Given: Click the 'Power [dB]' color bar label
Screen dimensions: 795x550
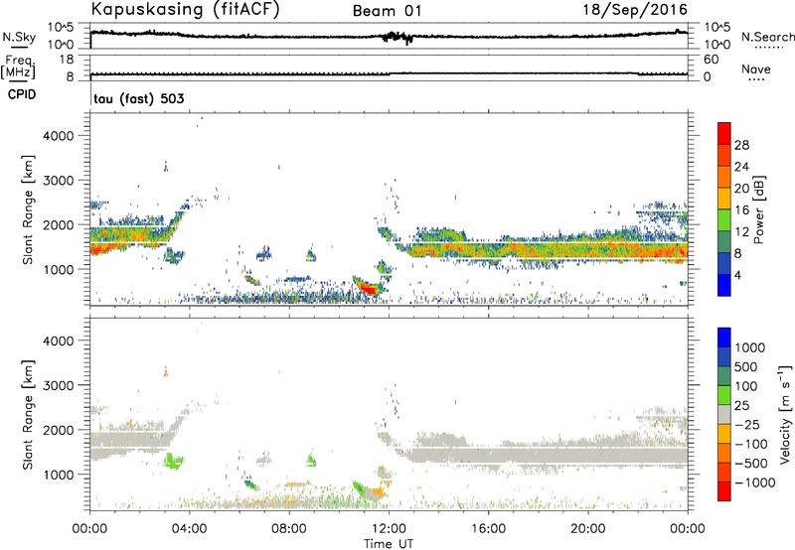Looking at the screenshot, I should (x=758, y=209).
